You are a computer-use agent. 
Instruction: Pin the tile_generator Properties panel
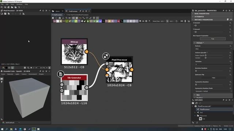(223, 11)
